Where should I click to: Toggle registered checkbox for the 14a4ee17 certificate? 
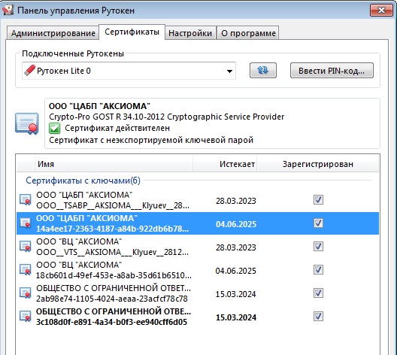click(x=318, y=223)
